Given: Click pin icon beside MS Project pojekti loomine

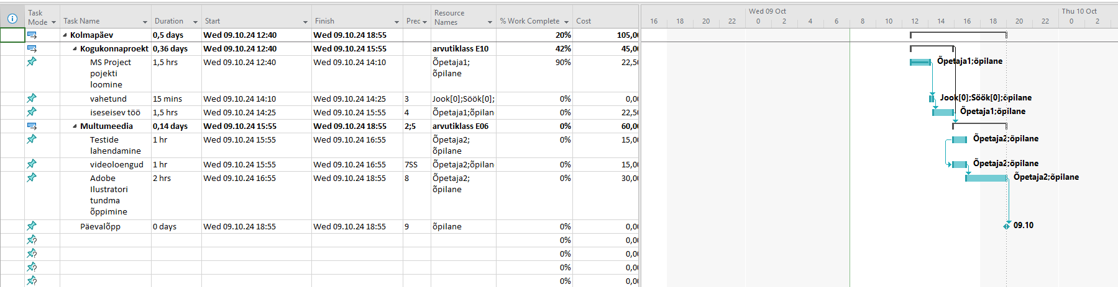Looking at the screenshot, I should pyautogui.click(x=32, y=61).
